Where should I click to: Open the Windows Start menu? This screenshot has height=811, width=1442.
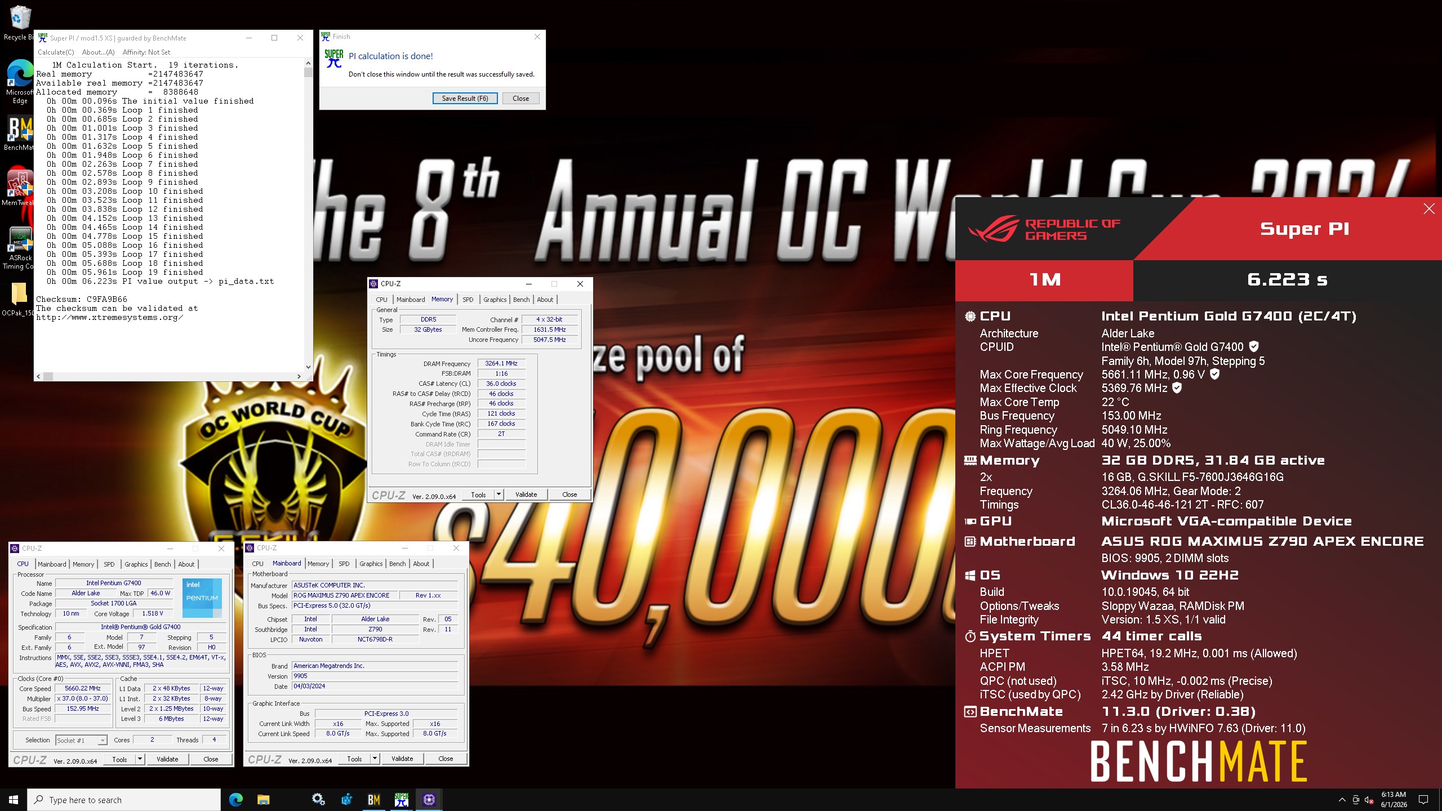point(14,800)
